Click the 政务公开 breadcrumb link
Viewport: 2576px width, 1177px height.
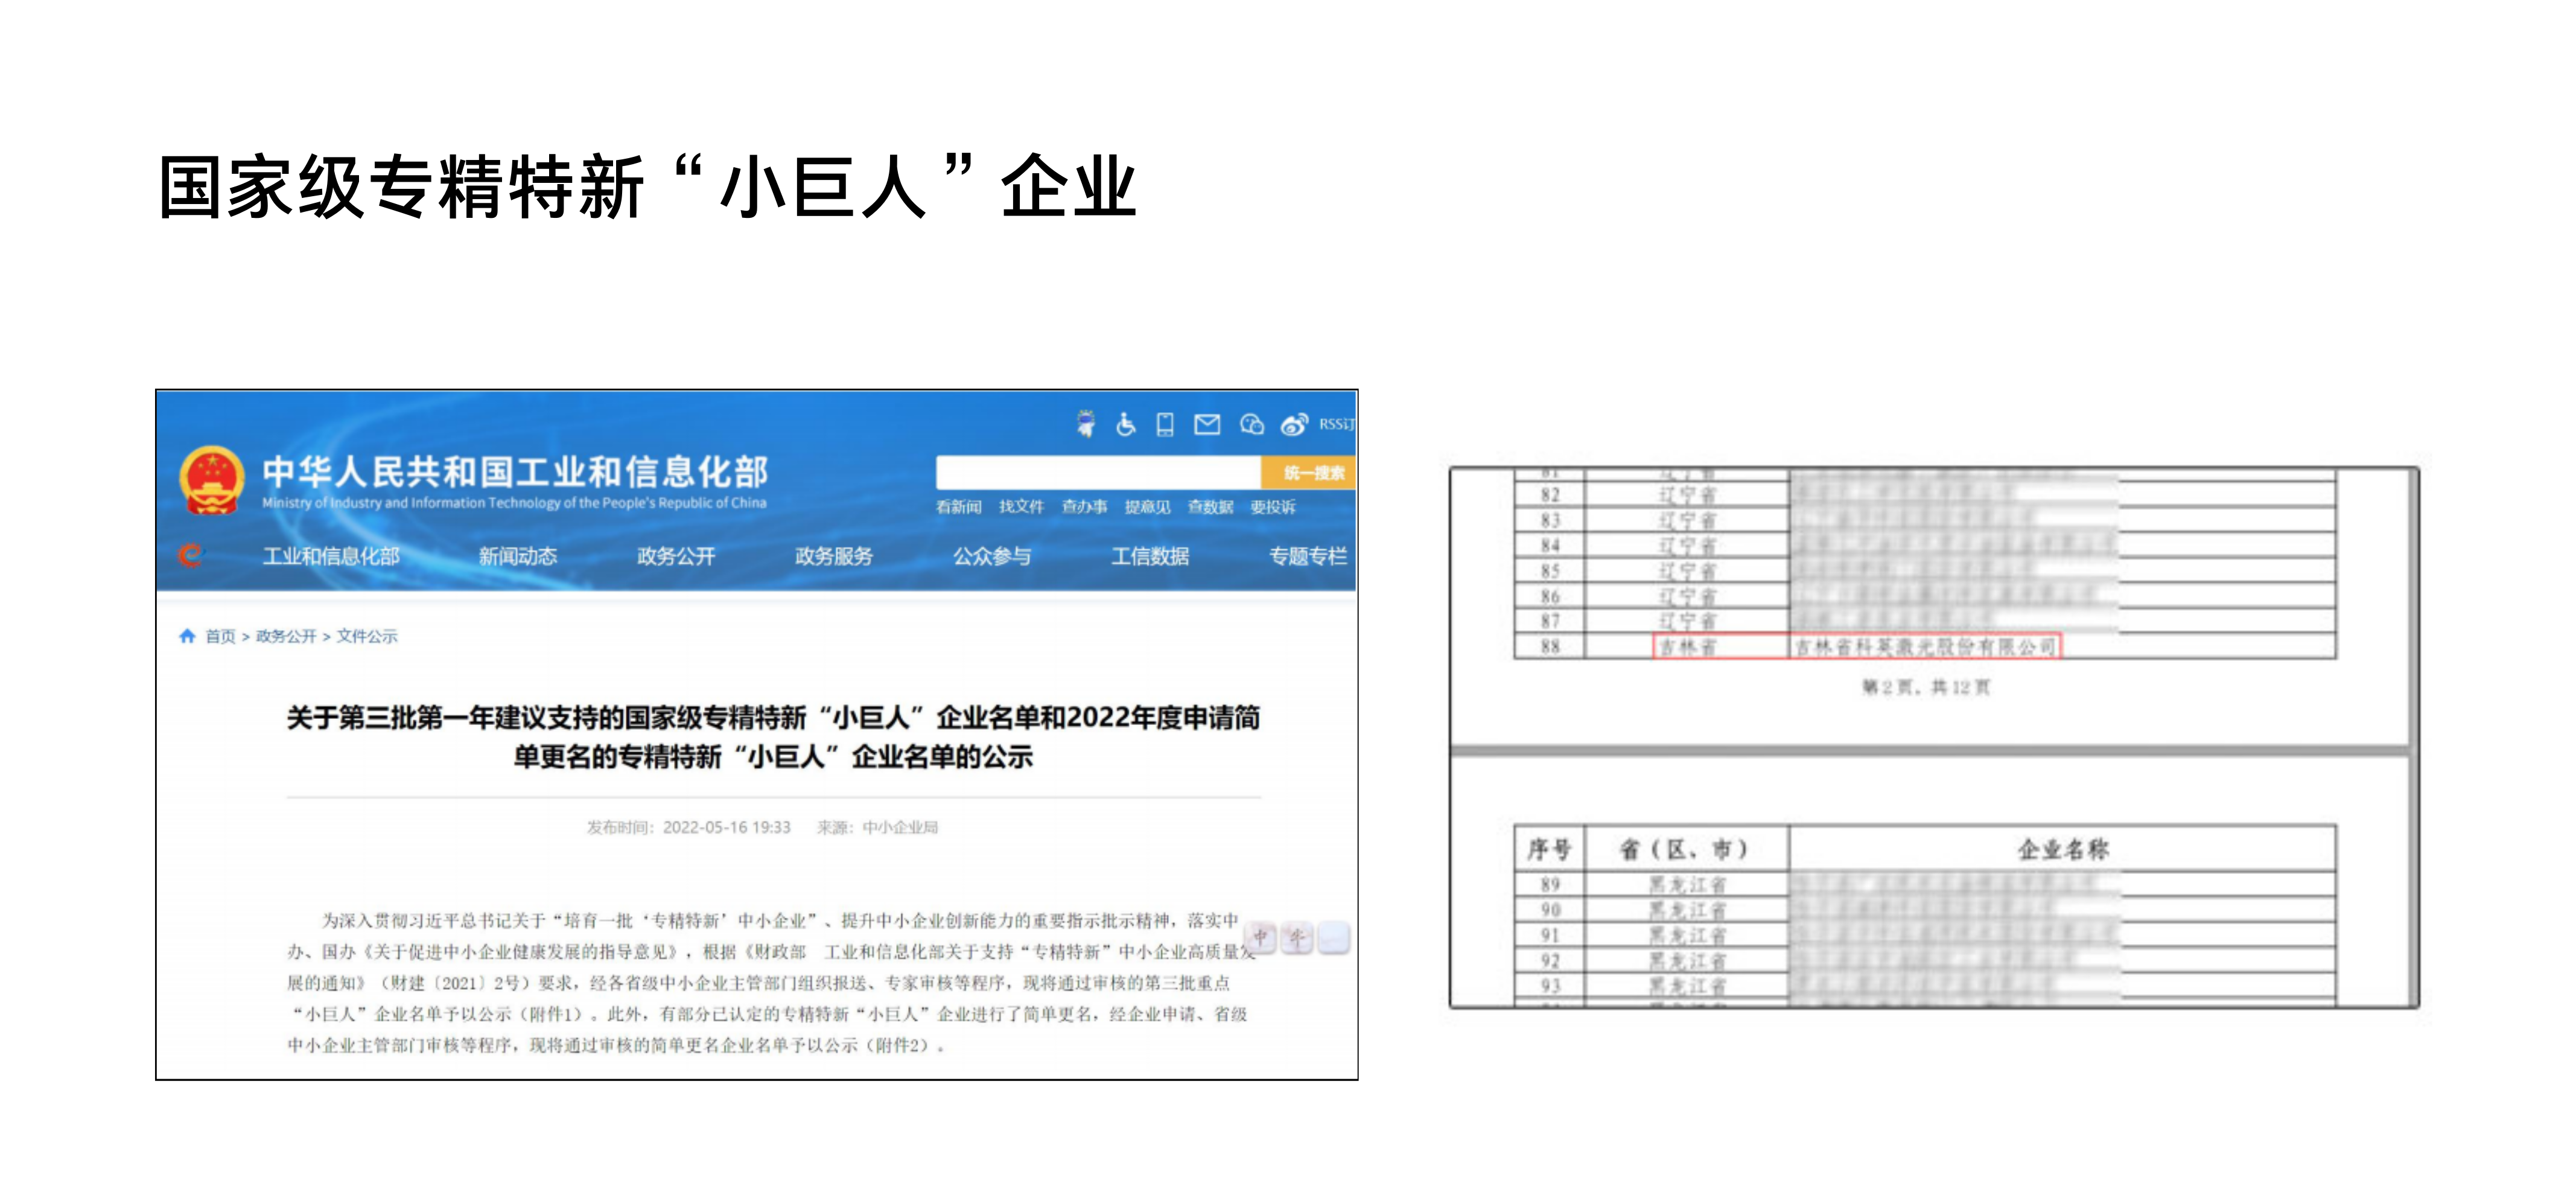click(286, 636)
